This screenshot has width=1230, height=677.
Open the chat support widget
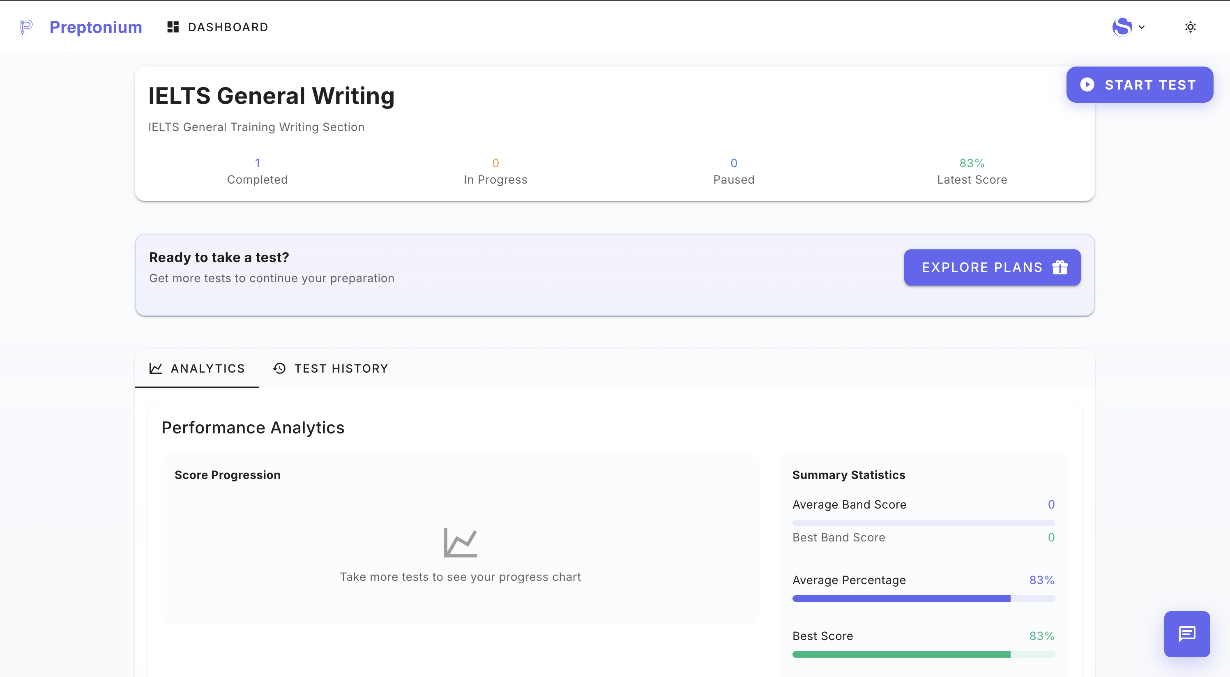1187,634
